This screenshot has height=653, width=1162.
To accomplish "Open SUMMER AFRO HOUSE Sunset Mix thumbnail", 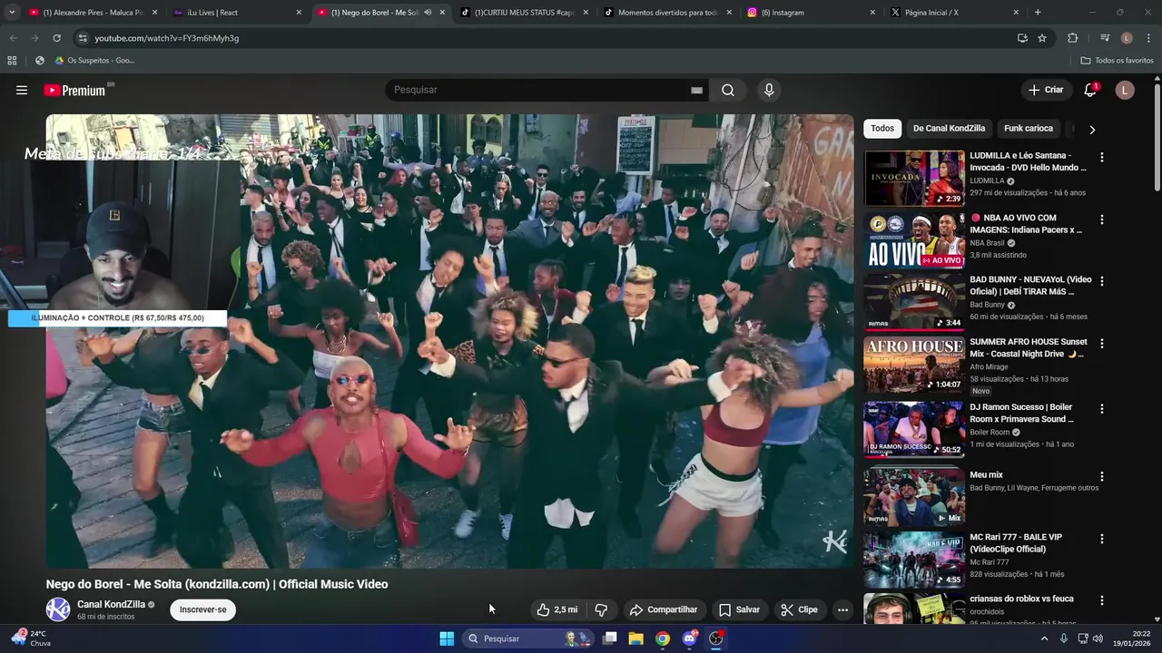I will pos(914,365).
